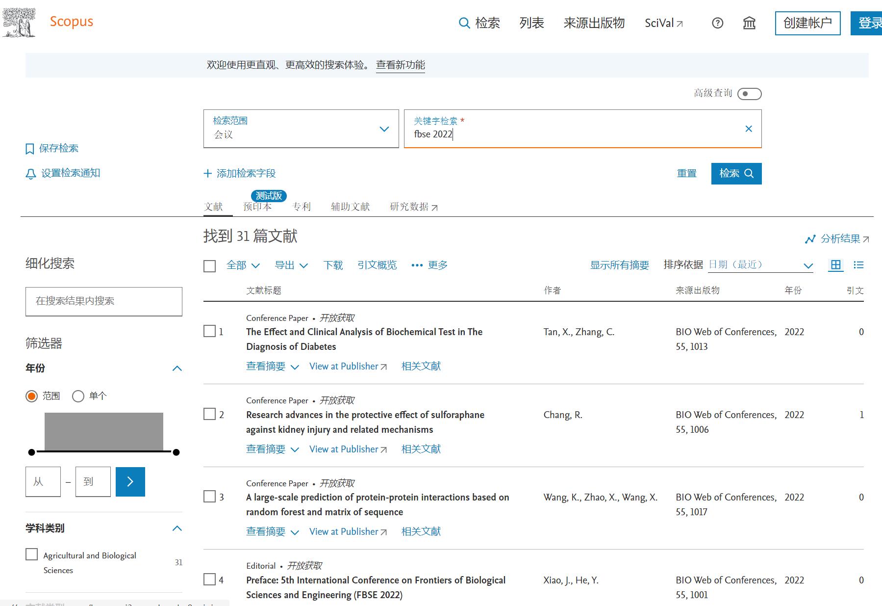Image resolution: width=882 pixels, height=606 pixels.
Task: Switch to the 辅助文献 tab
Action: 350,207
